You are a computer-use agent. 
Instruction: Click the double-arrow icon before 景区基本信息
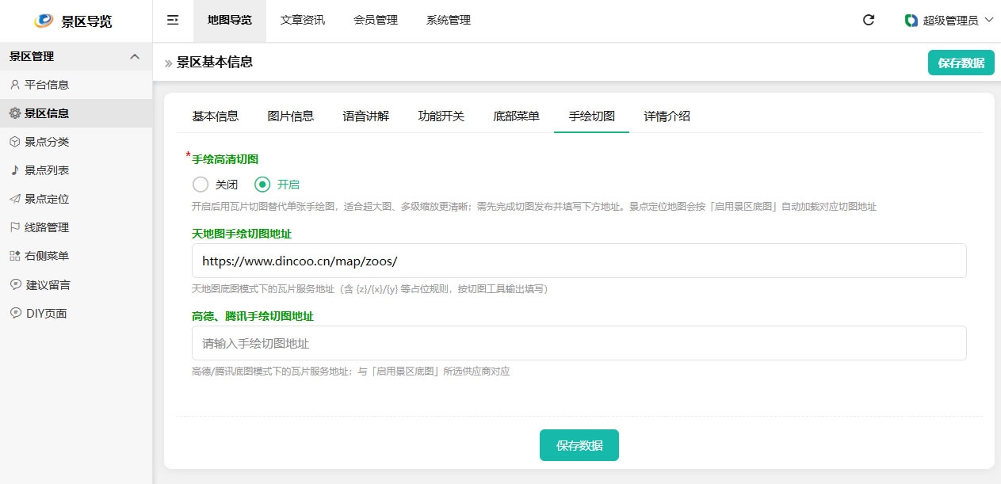[x=169, y=63]
